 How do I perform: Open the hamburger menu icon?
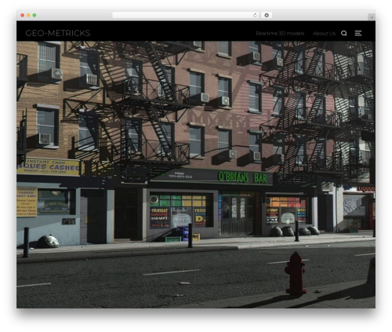(358, 33)
